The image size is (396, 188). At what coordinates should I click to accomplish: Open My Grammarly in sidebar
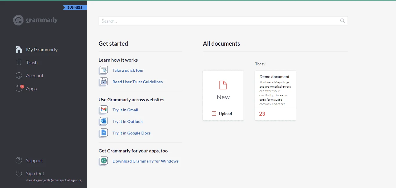[42, 49]
